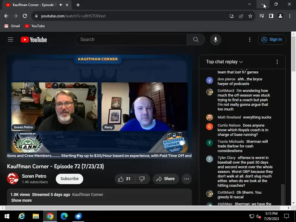Go forward in browser history
The width and height of the screenshot is (296, 222).
(16, 16)
